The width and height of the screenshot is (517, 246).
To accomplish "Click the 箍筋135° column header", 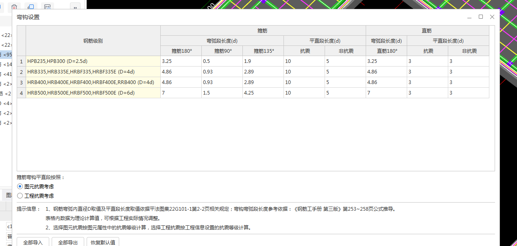I will tap(263, 51).
